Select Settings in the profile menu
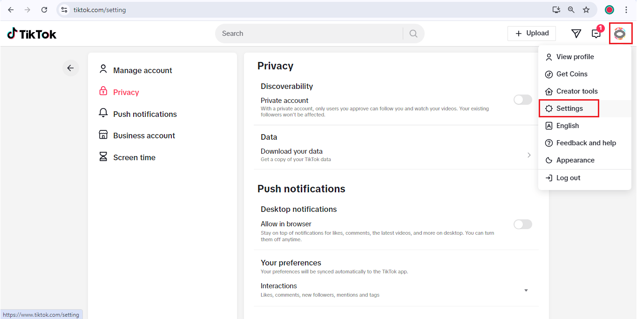 tap(569, 109)
